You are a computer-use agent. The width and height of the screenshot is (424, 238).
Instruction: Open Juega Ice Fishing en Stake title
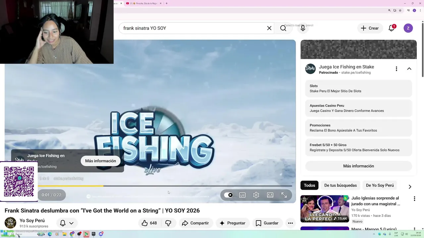(x=346, y=67)
